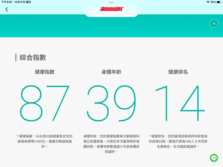
Task: Tap the 身體年齡 column title
Action: point(111,72)
